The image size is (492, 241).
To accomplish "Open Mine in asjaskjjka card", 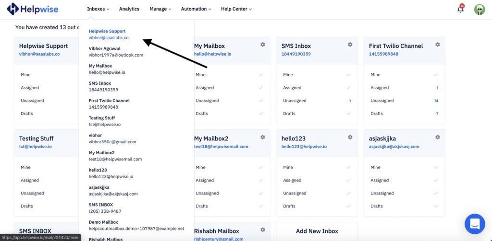I will coord(405,167).
